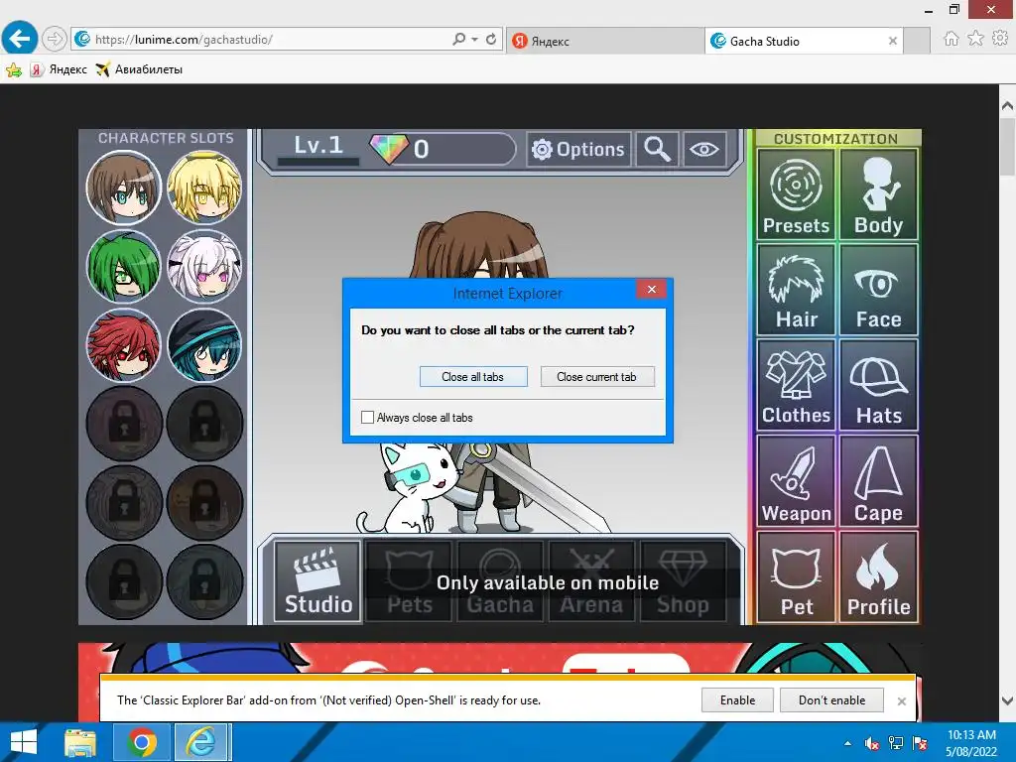Go back with browser back arrow

coord(20,39)
